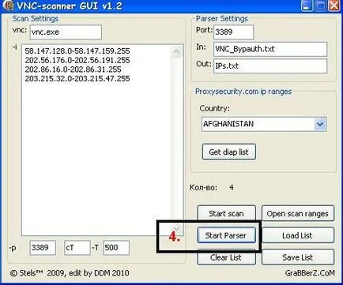
Task: Click the Start scan button
Action: (226, 213)
